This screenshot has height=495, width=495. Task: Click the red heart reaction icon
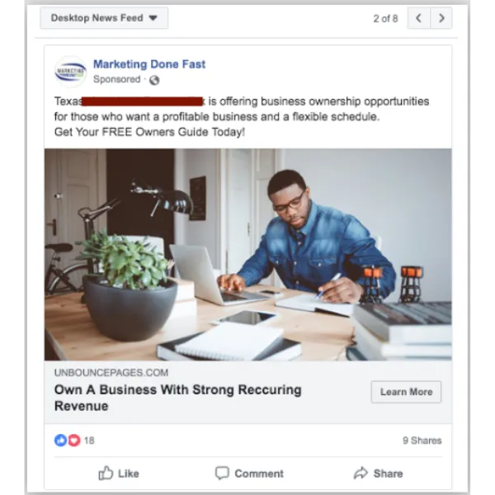74,440
